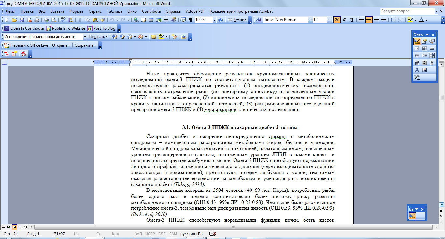Click the Cut scissors icon

pos(80,20)
